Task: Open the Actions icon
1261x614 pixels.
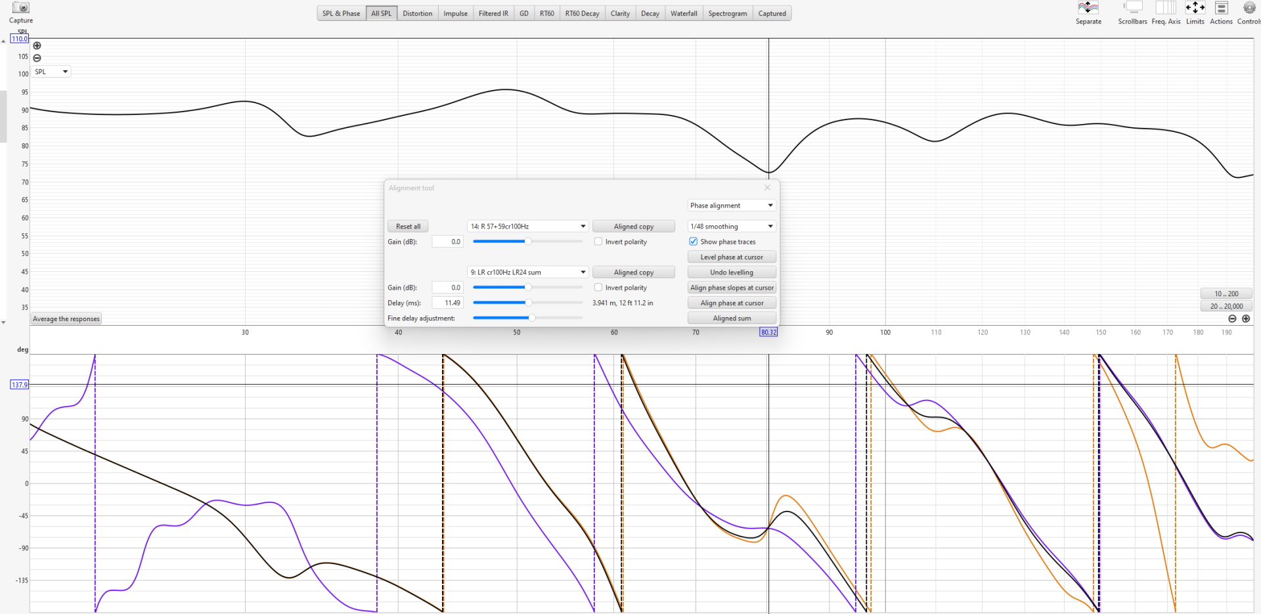Action: pos(1221,8)
